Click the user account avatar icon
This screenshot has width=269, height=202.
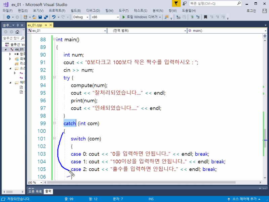click(x=265, y=11)
